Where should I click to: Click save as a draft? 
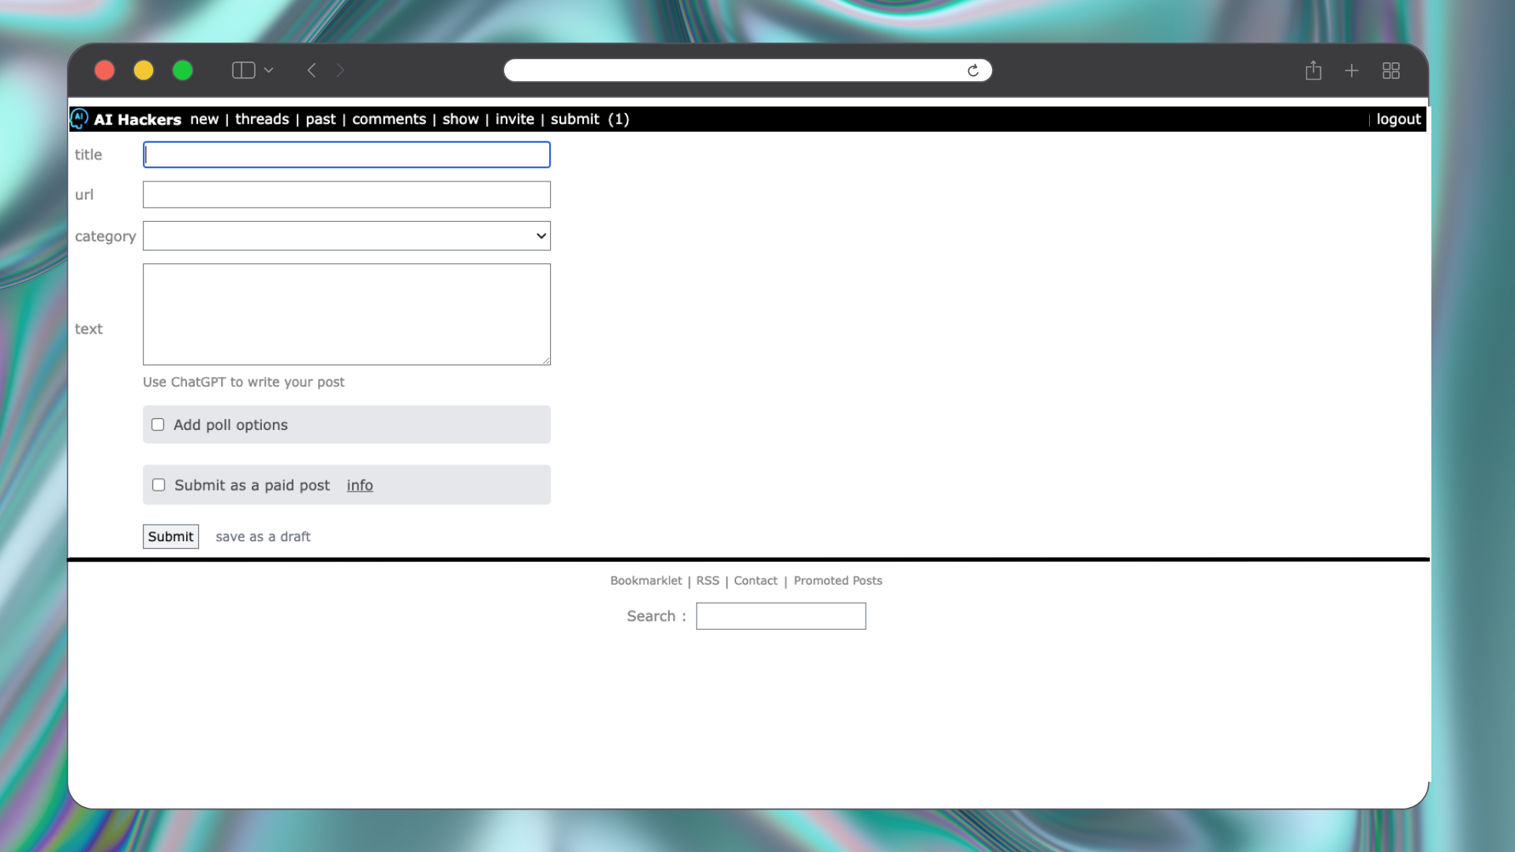click(263, 536)
